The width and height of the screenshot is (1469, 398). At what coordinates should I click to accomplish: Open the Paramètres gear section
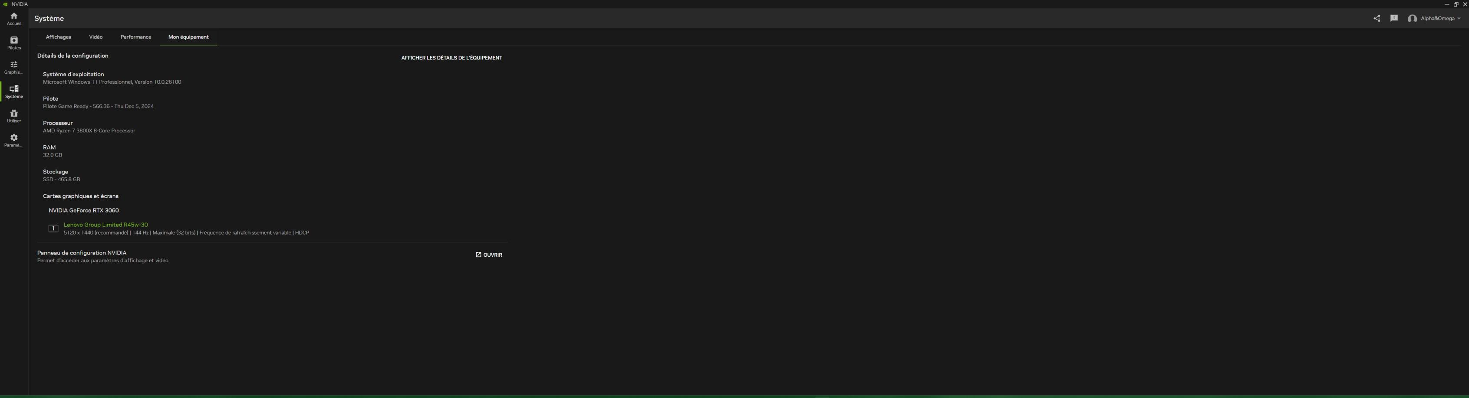tap(14, 140)
